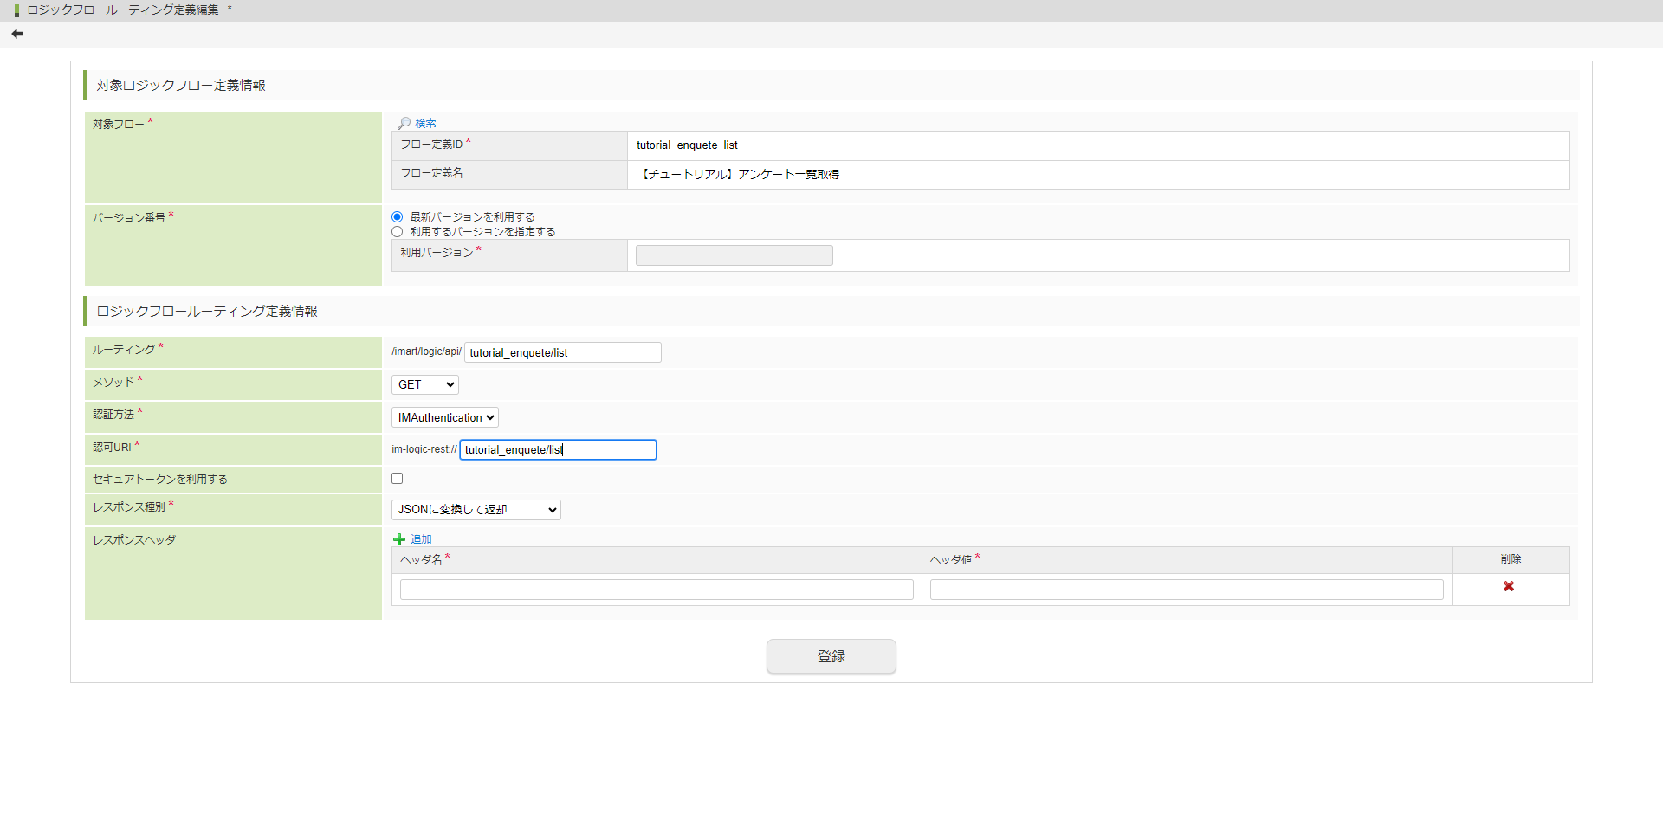Select the use latest version radio button
This screenshot has width=1663, height=825.
pyautogui.click(x=398, y=217)
